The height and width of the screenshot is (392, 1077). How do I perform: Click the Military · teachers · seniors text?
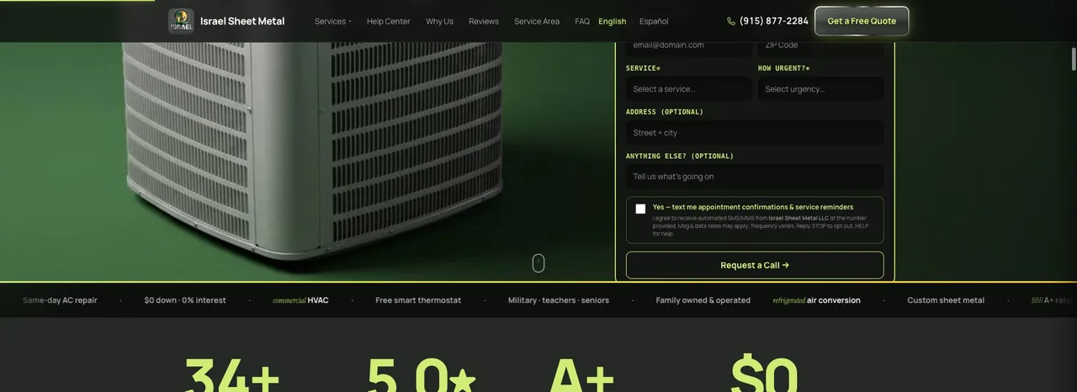coord(559,300)
